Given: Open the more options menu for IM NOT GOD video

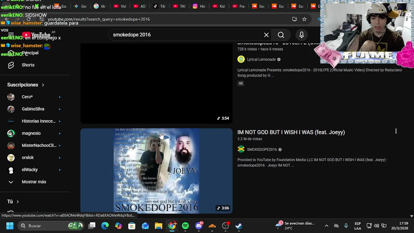Looking at the screenshot, I should pyautogui.click(x=396, y=131).
